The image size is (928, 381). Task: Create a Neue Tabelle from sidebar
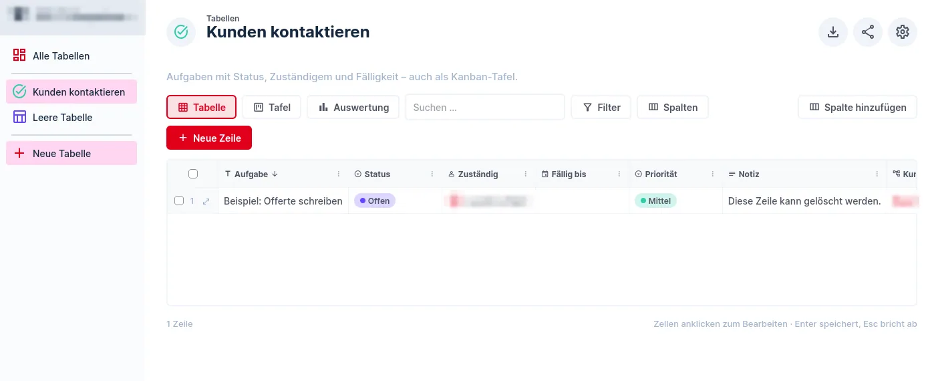[71, 154]
